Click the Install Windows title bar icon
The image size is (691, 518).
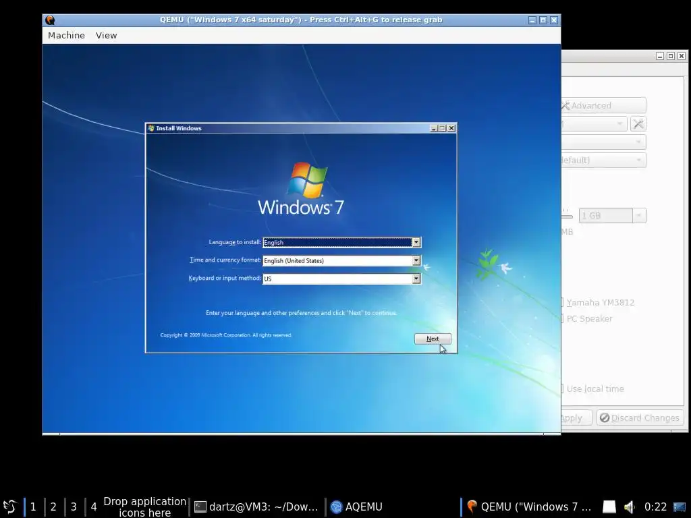pos(151,128)
